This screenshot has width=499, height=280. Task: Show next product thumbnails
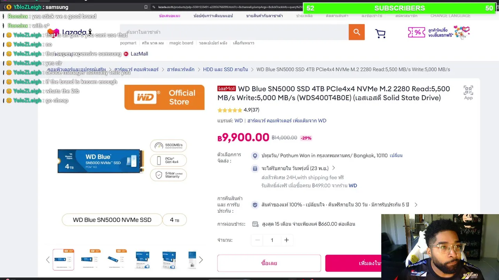(x=201, y=260)
